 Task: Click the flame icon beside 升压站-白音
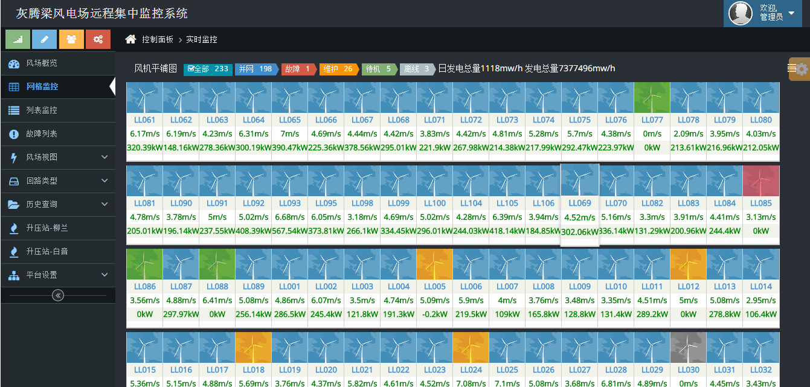coord(14,252)
